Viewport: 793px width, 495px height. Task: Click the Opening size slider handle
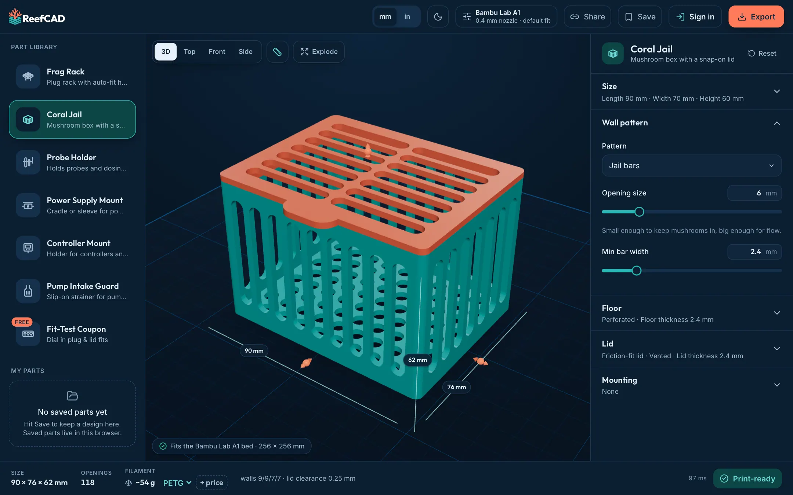tap(639, 212)
